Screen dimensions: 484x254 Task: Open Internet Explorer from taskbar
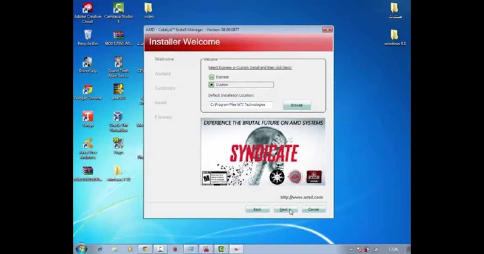coord(100,249)
